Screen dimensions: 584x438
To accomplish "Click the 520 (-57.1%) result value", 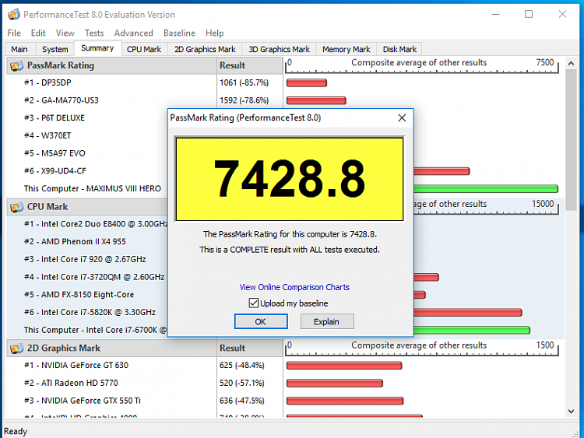I will coord(241,384).
